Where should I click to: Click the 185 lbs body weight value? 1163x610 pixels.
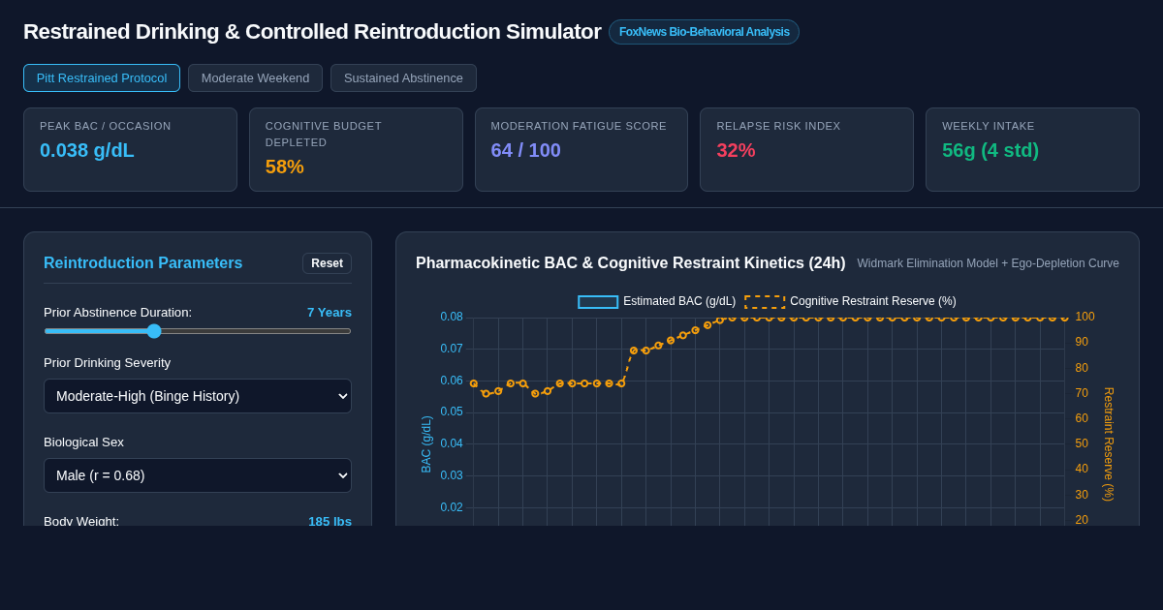pyautogui.click(x=330, y=521)
